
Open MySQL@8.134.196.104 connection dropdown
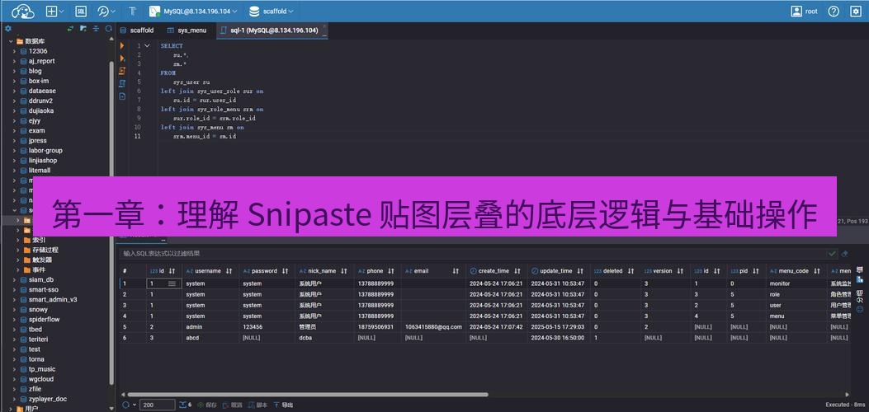194,11
